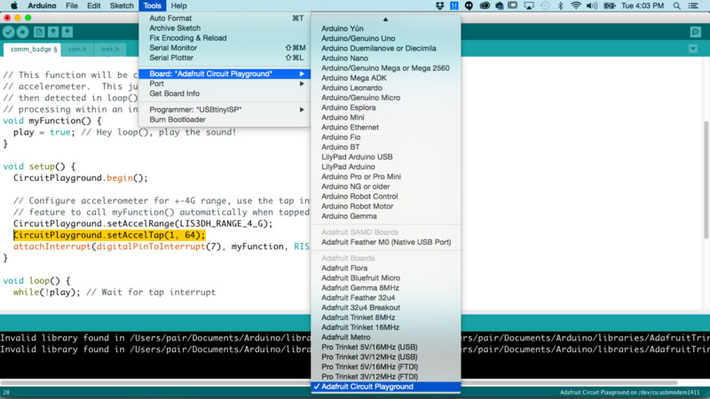Pick Adafruit Flora from board list
Image resolution: width=710 pixels, height=399 pixels.
(x=344, y=268)
